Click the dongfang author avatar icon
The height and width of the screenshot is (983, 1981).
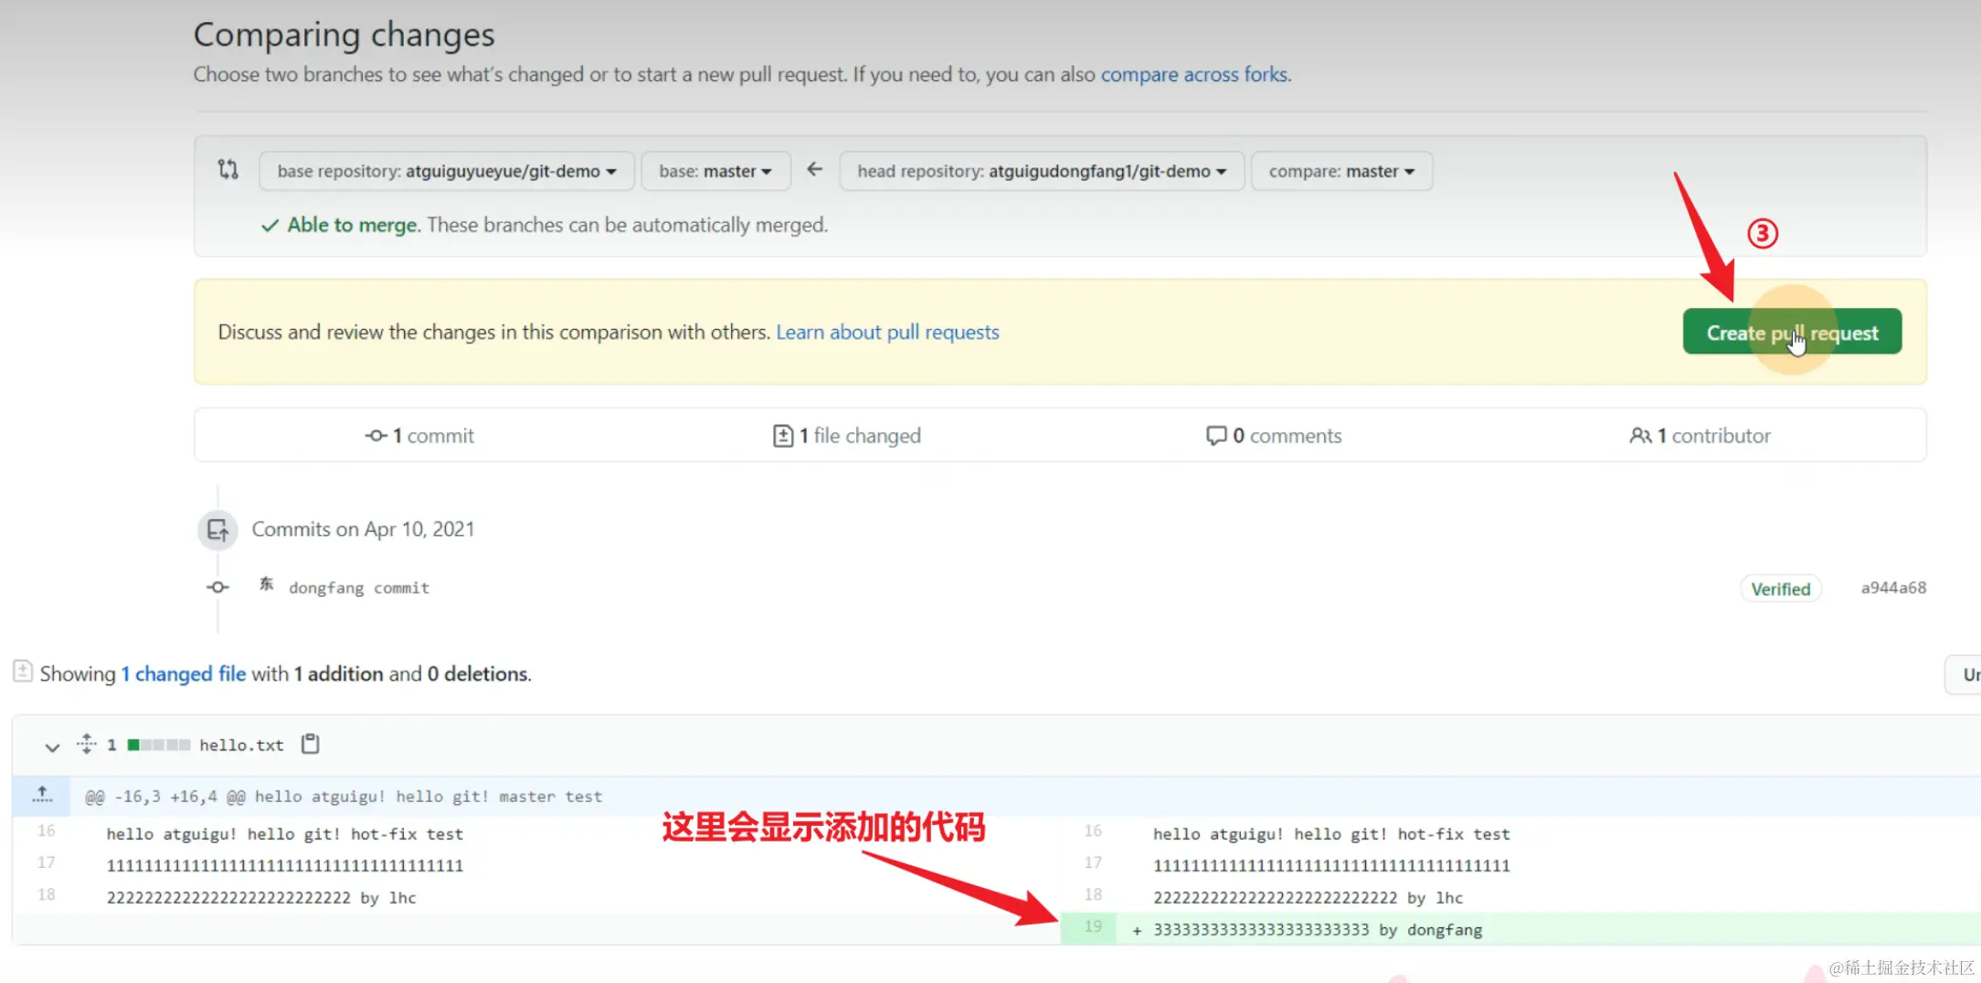pyautogui.click(x=266, y=585)
